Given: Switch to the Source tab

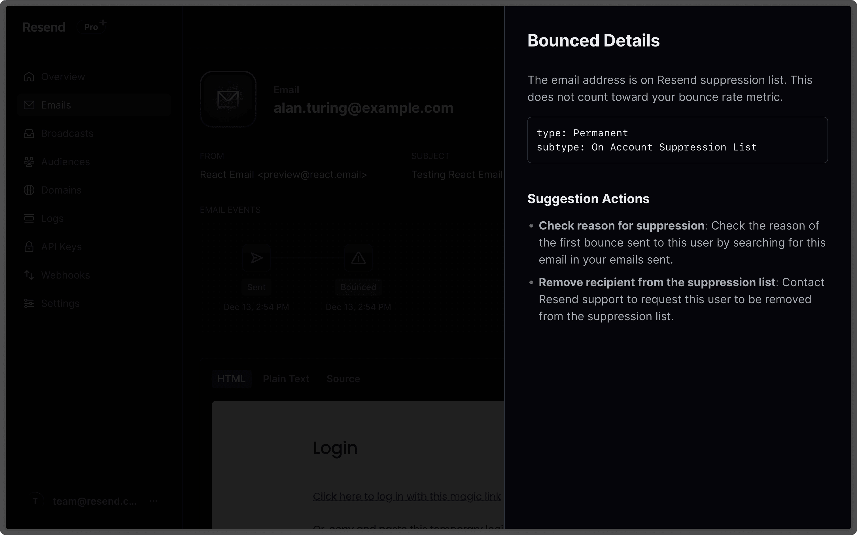Looking at the screenshot, I should click(x=343, y=379).
